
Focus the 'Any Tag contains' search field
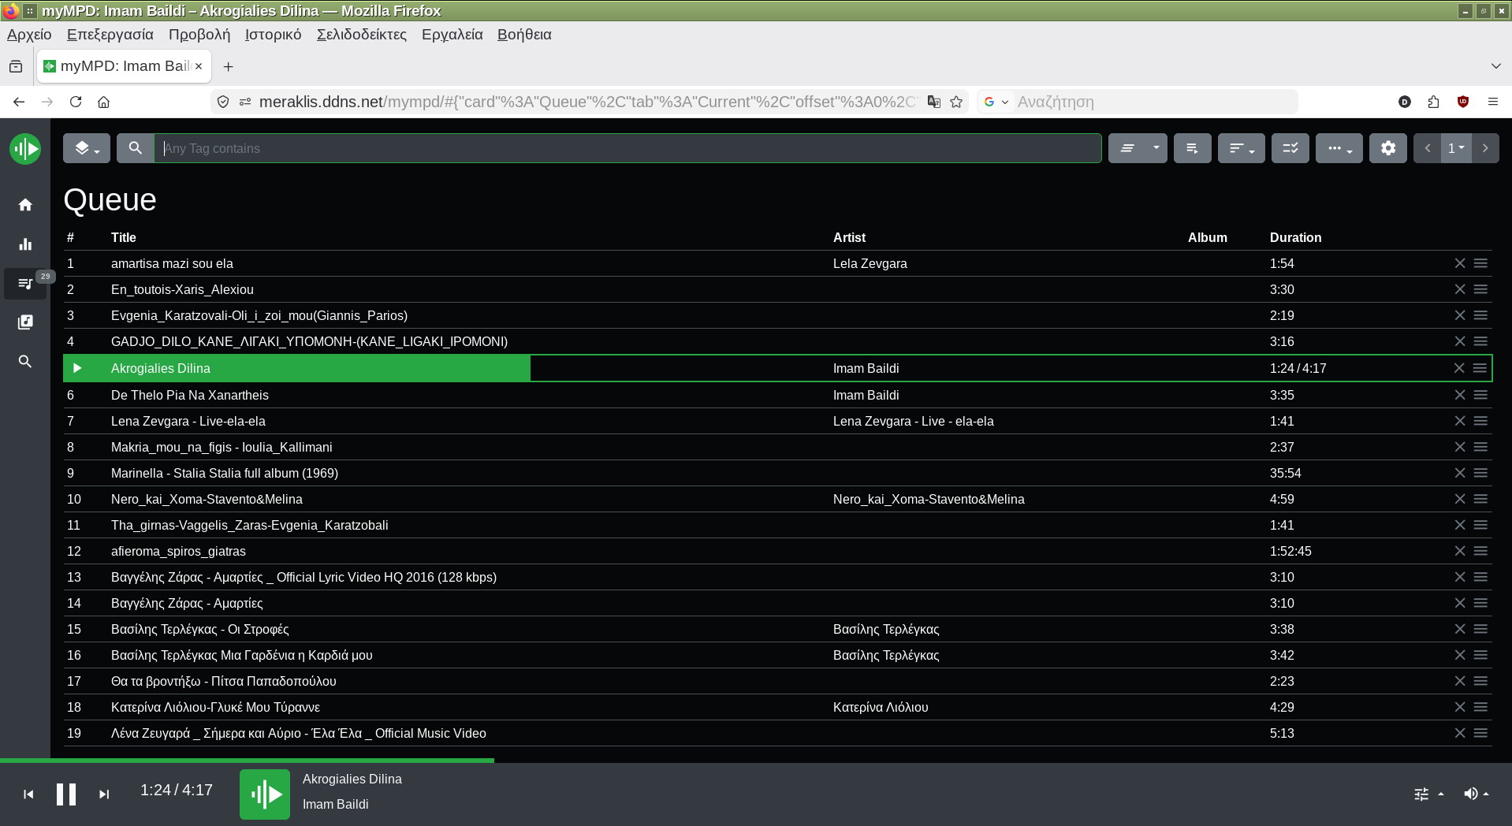pyautogui.click(x=627, y=148)
